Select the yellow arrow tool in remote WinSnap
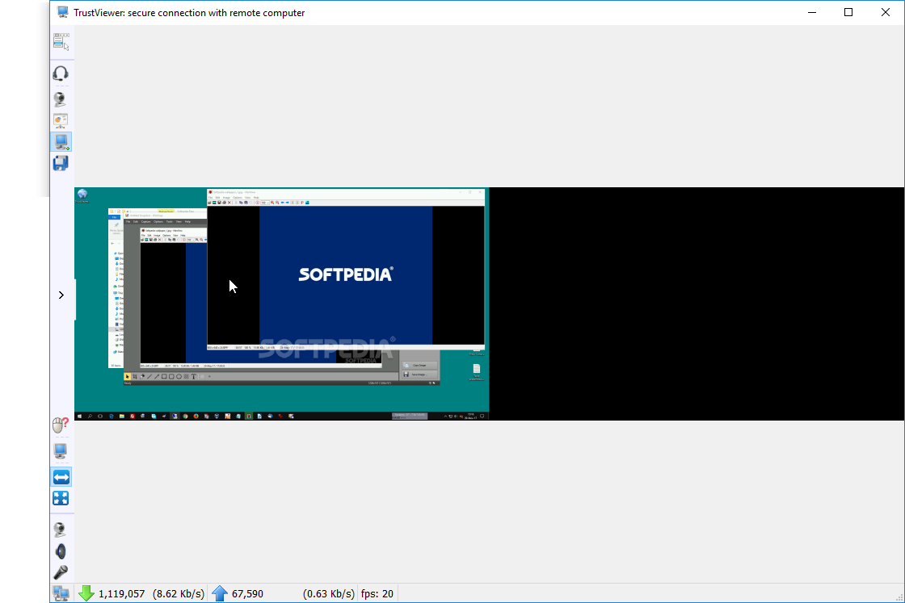905x603 pixels. pyautogui.click(x=128, y=376)
